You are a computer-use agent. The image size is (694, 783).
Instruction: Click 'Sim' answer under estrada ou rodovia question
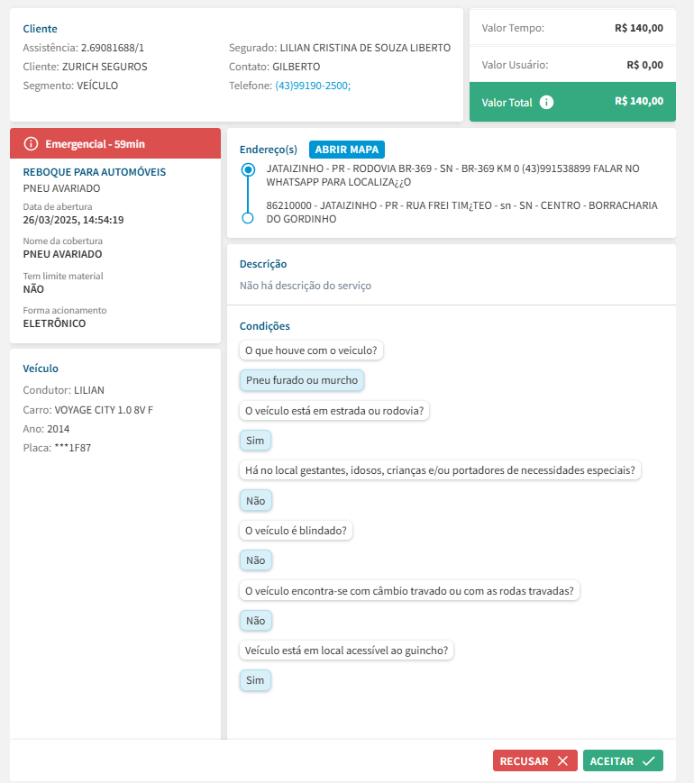(x=255, y=441)
